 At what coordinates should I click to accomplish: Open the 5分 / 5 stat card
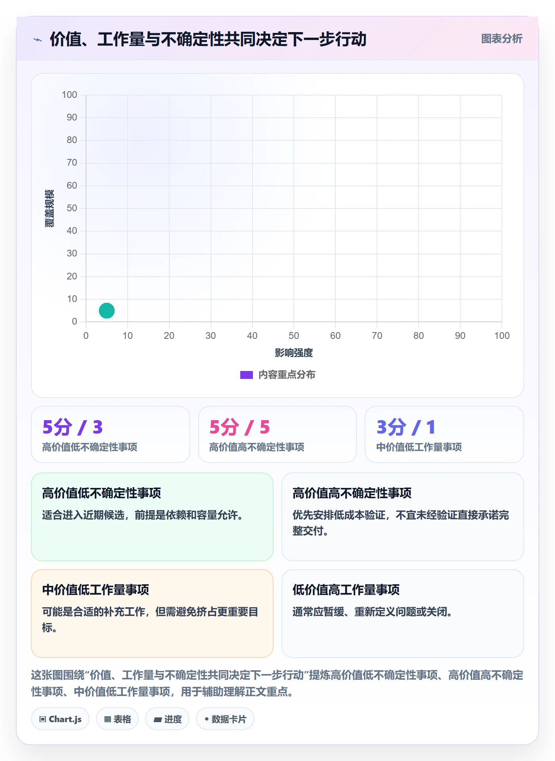click(x=277, y=434)
